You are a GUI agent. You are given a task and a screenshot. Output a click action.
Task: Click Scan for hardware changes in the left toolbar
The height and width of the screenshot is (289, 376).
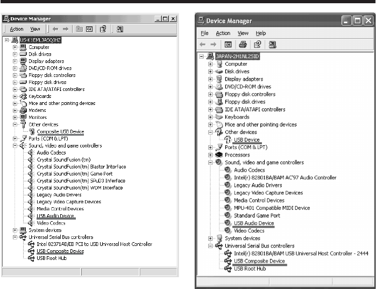[119, 29]
